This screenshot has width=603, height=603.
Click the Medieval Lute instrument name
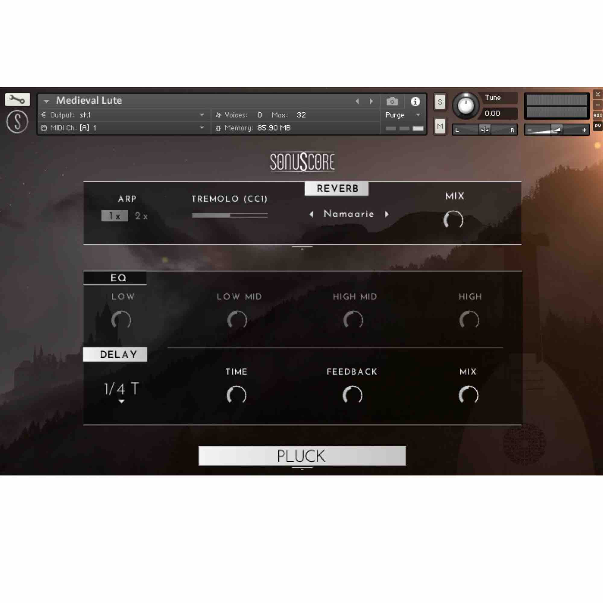point(89,100)
